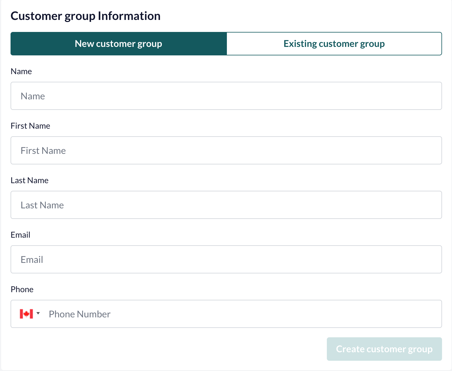Click the Phone field label
This screenshot has height=371, width=452.
tap(22, 289)
